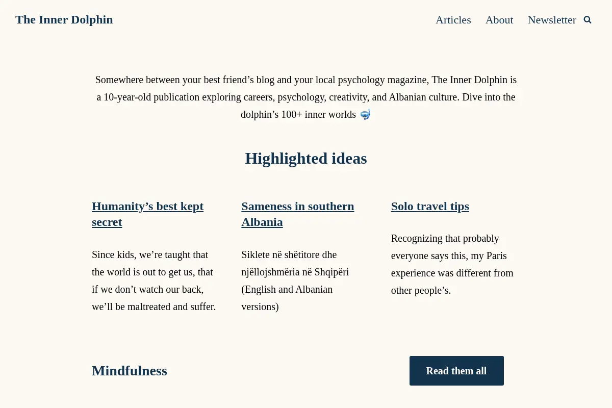Click the diving mask emoji

coord(365,114)
